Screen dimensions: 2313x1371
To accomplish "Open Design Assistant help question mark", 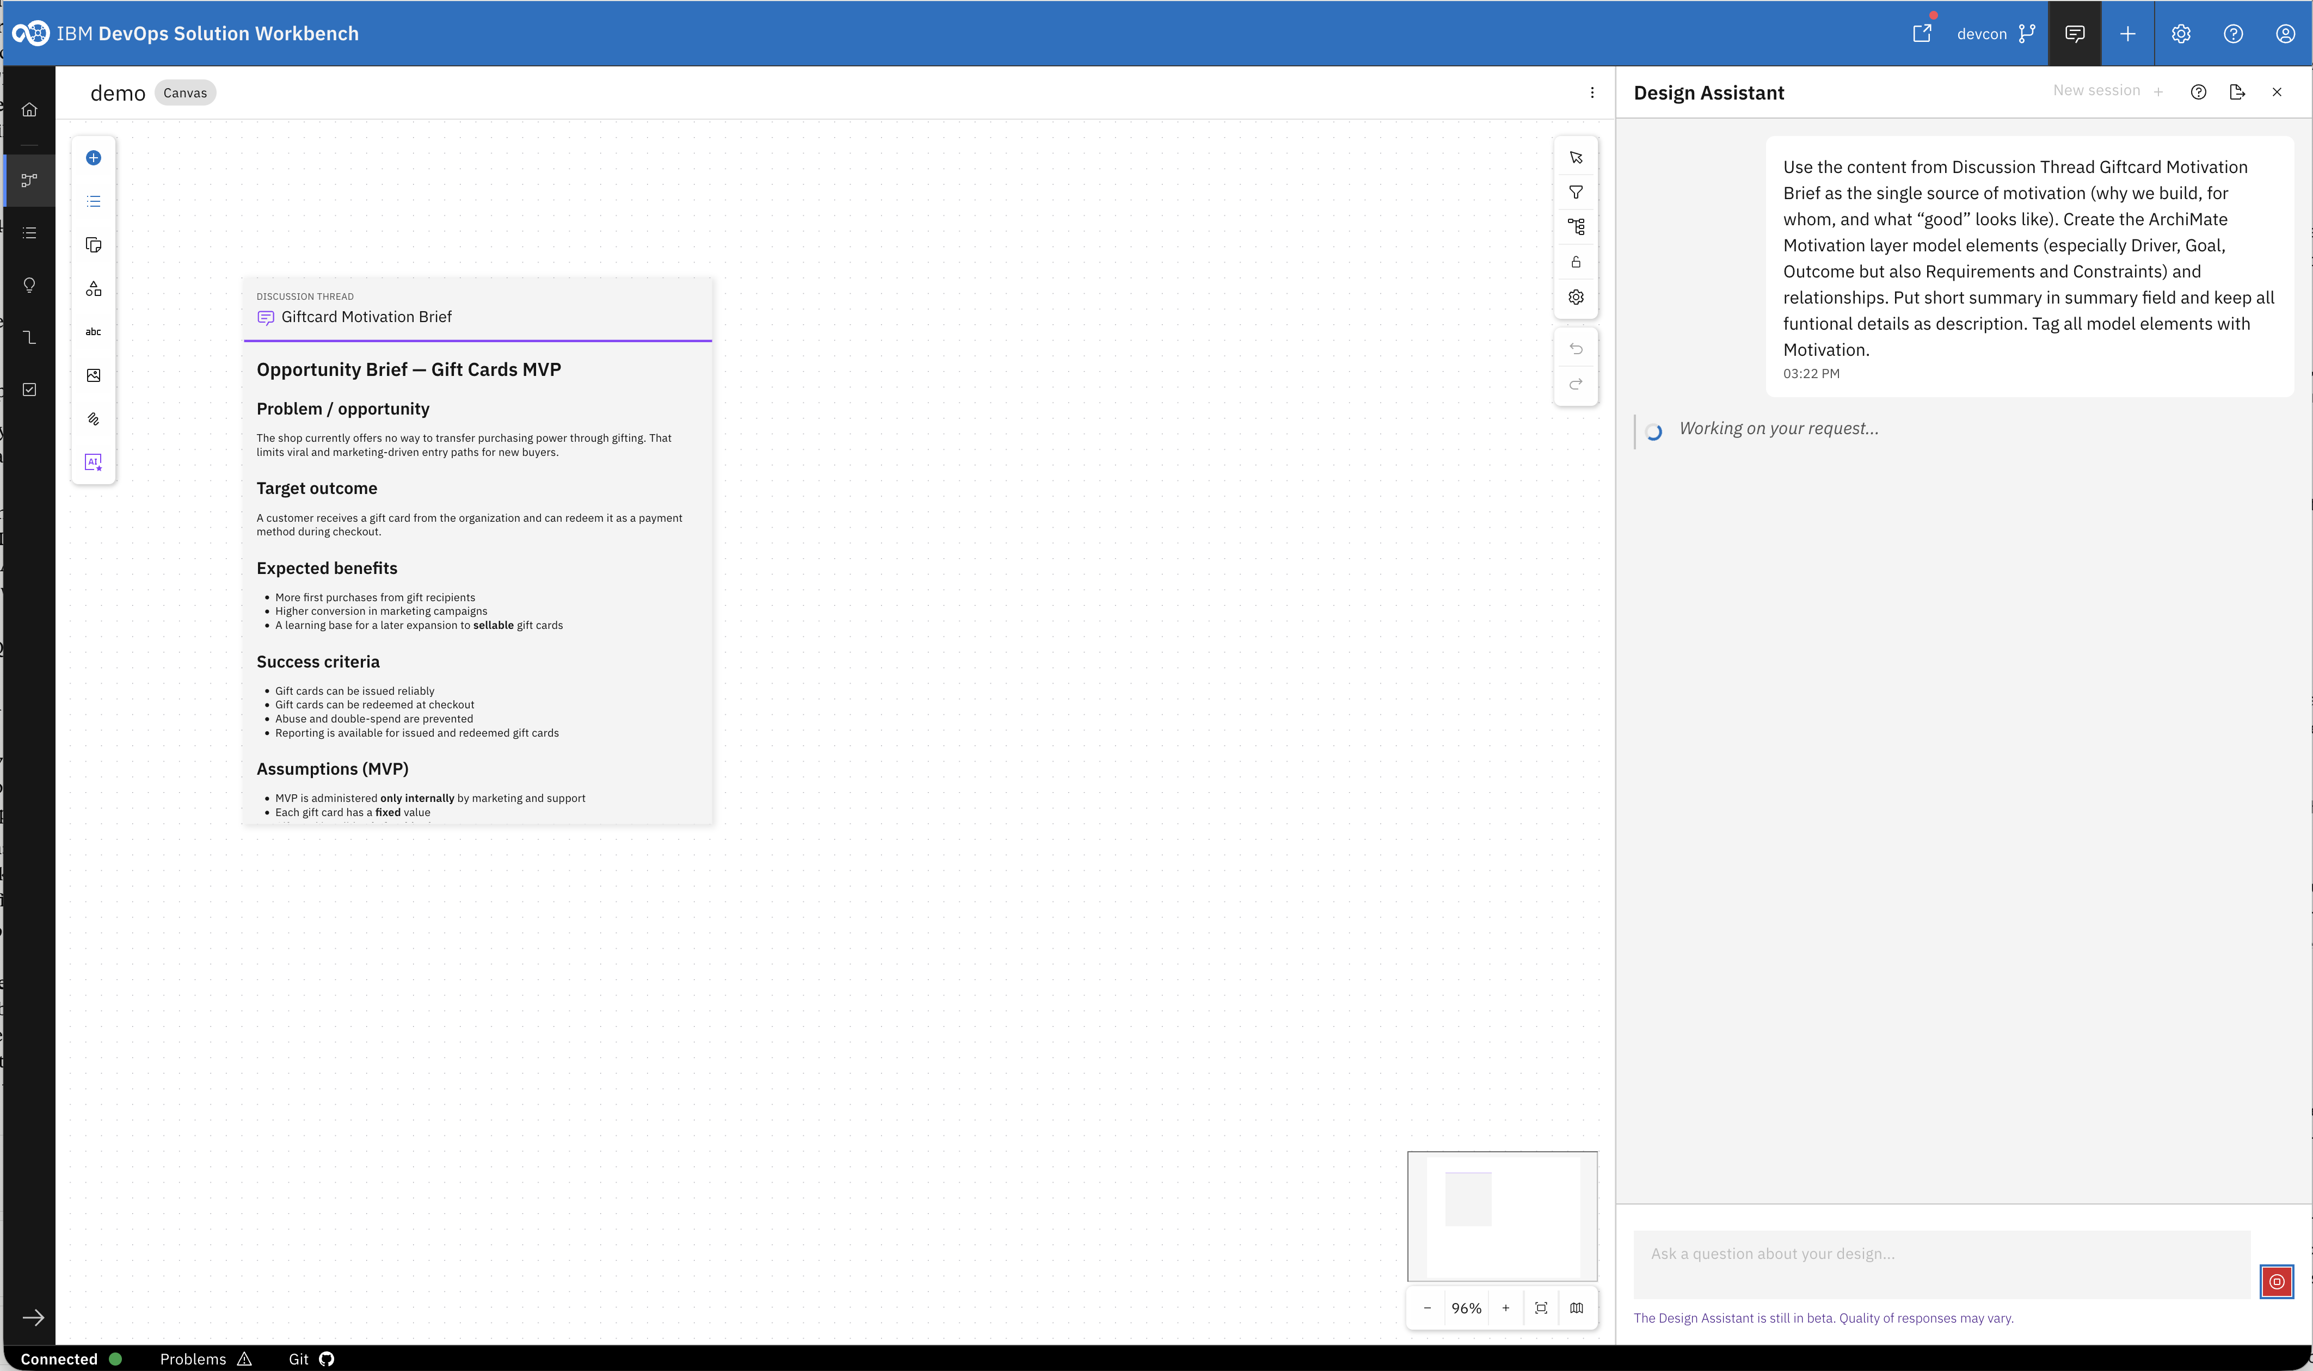I will [2198, 92].
